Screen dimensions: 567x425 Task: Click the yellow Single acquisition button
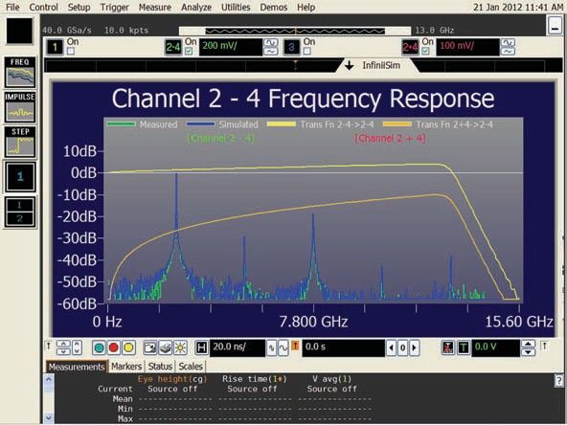point(128,347)
